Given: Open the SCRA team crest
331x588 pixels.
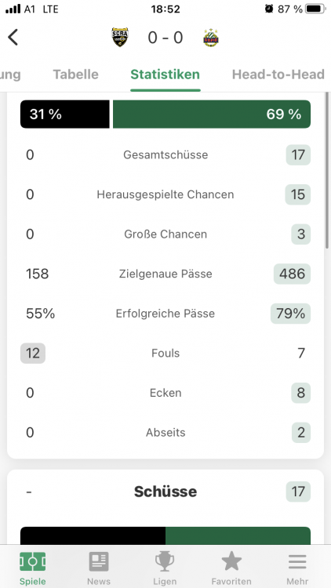Looking at the screenshot, I should click(x=120, y=37).
